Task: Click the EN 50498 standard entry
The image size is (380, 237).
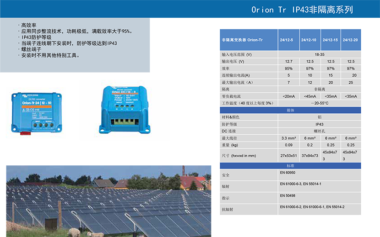Action: click(288, 195)
